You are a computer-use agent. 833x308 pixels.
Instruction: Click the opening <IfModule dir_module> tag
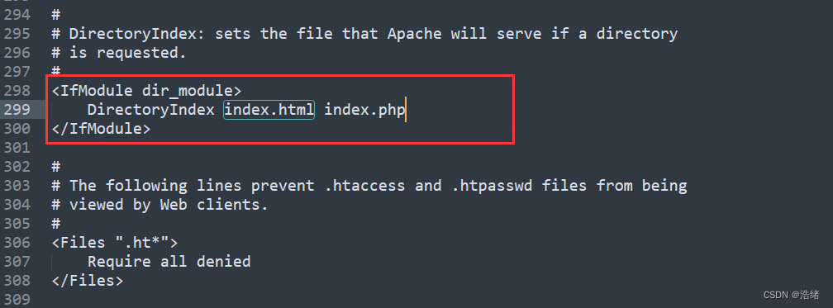[x=146, y=92]
